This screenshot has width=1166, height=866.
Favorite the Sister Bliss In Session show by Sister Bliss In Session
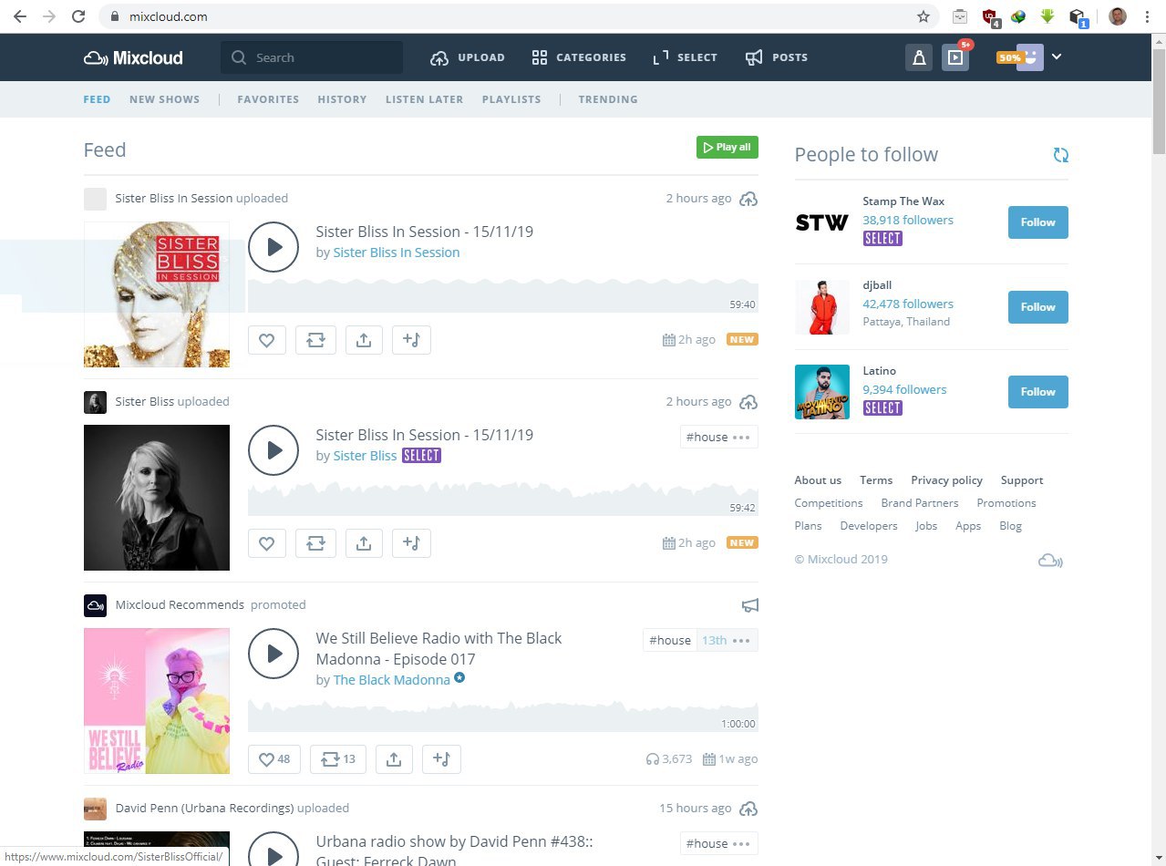[x=267, y=340]
